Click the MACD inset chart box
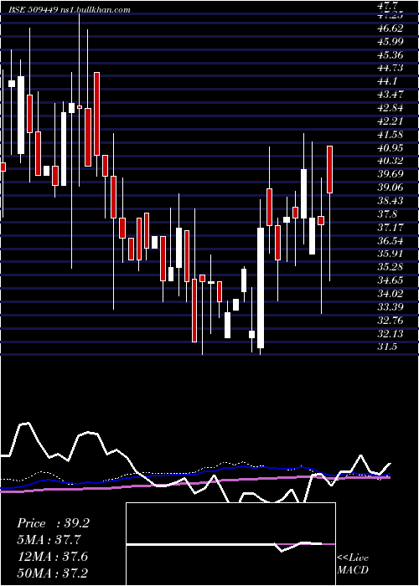This screenshot has width=419, height=586. click(230, 544)
